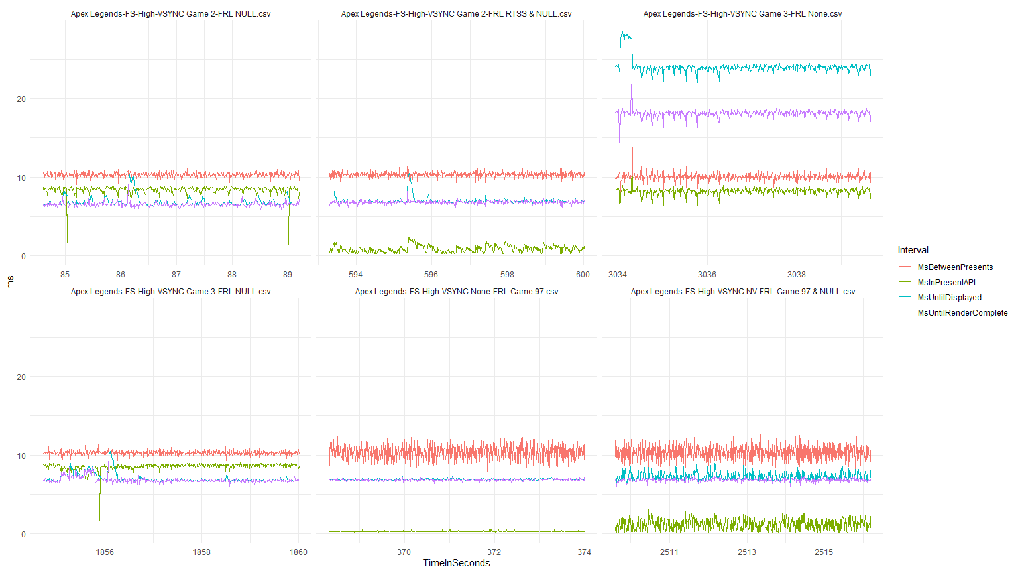Select the MsBetweenPresents legend label
The height and width of the screenshot is (573, 1018).
pyautogui.click(x=955, y=267)
